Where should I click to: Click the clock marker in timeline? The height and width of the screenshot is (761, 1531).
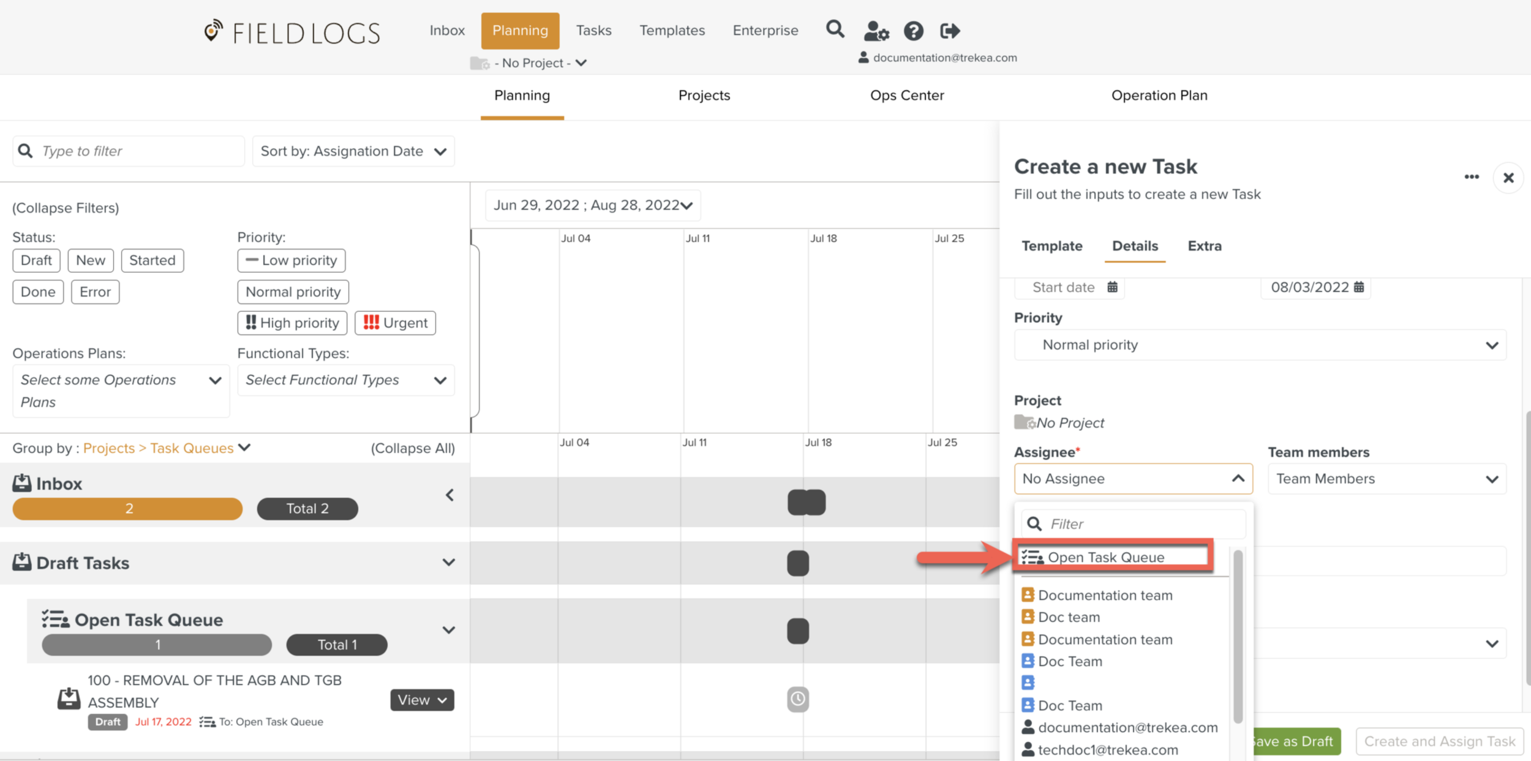pos(797,699)
